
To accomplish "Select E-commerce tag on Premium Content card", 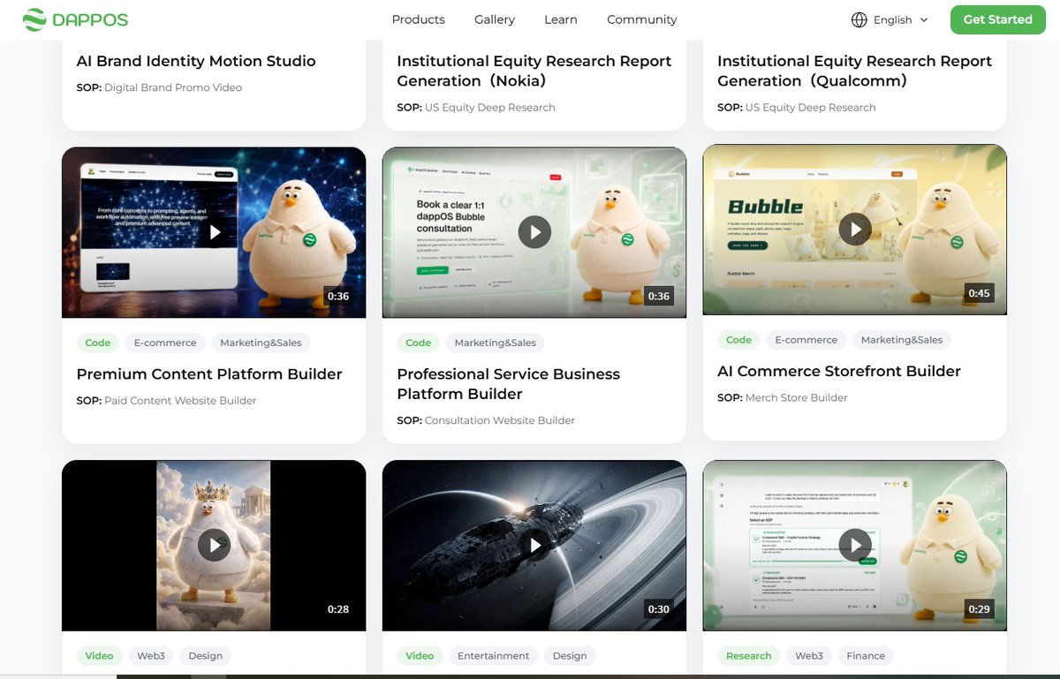I will [x=165, y=343].
